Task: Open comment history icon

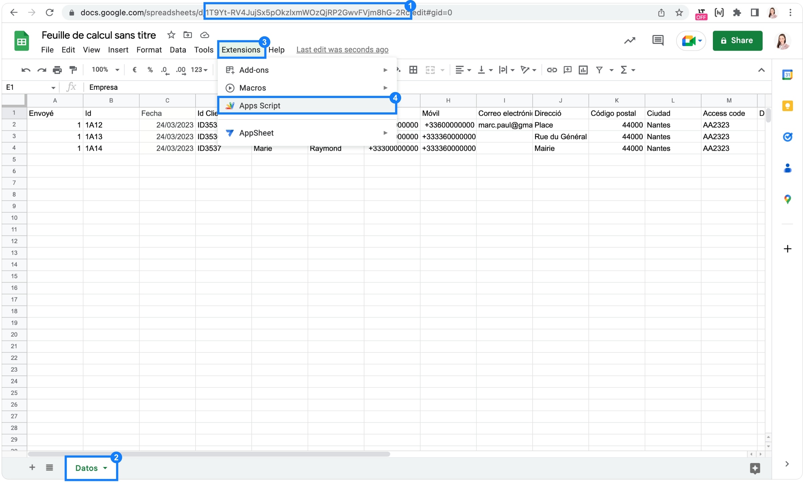Action: pyautogui.click(x=658, y=41)
